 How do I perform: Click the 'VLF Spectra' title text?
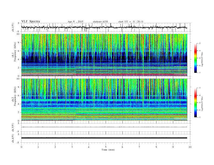click(31, 21)
